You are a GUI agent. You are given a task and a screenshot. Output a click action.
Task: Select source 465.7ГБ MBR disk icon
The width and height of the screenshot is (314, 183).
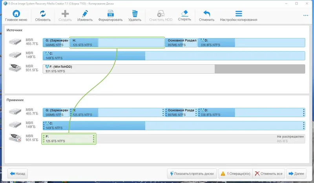tap(15, 42)
